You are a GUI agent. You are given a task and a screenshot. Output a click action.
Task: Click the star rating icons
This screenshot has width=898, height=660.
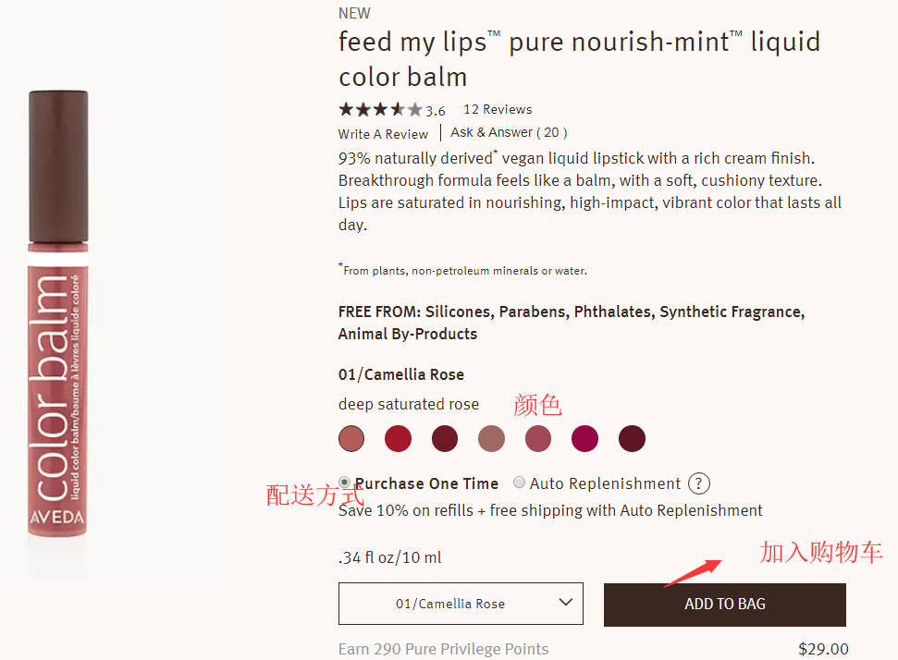pos(380,110)
